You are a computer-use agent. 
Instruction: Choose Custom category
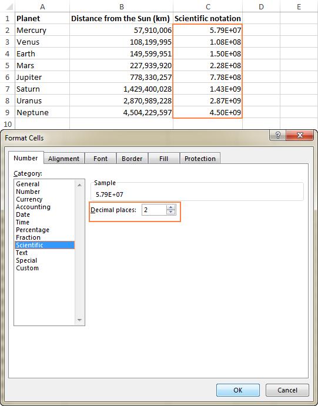[45, 268]
